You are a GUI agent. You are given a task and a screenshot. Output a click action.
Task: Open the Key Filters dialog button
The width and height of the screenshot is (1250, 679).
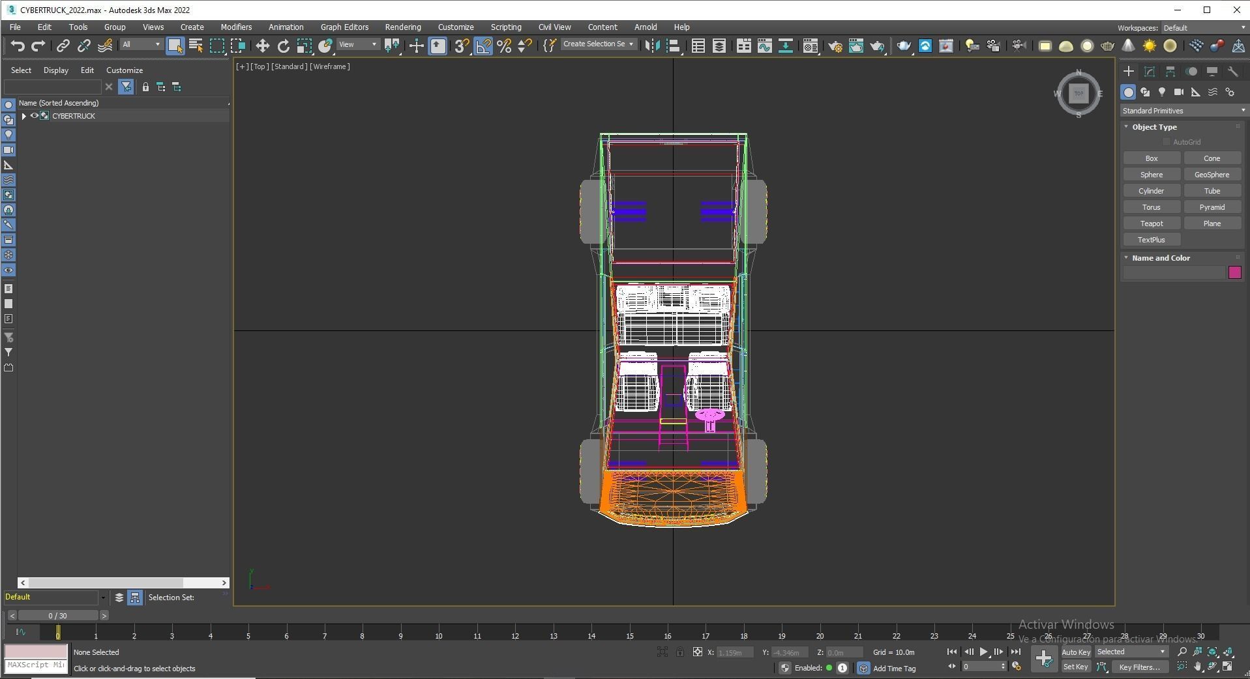[x=1140, y=667]
